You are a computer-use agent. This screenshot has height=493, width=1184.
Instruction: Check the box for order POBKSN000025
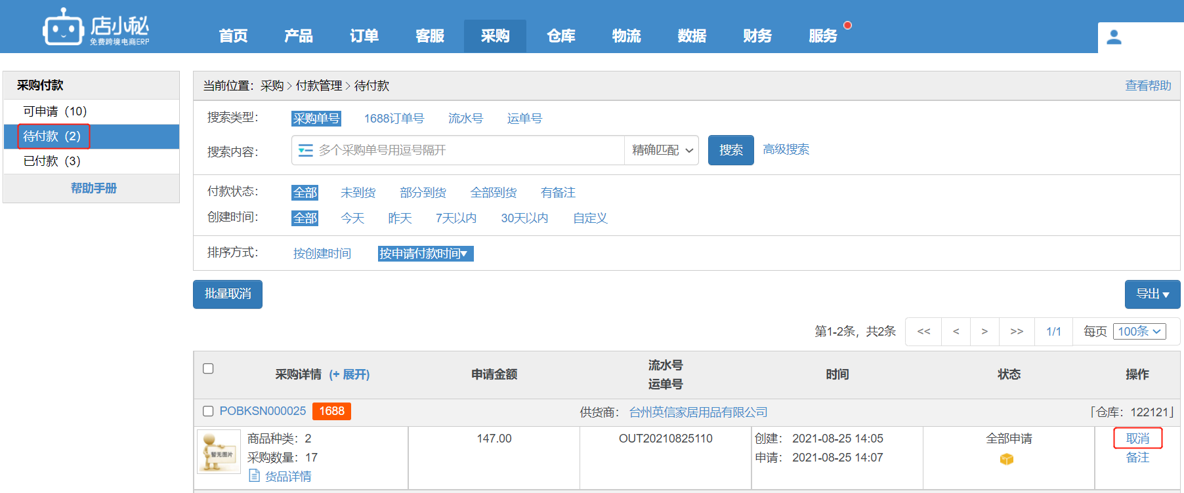208,411
